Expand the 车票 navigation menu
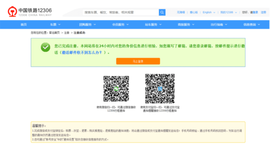The height and width of the screenshot is (144, 270). coord(55,25)
